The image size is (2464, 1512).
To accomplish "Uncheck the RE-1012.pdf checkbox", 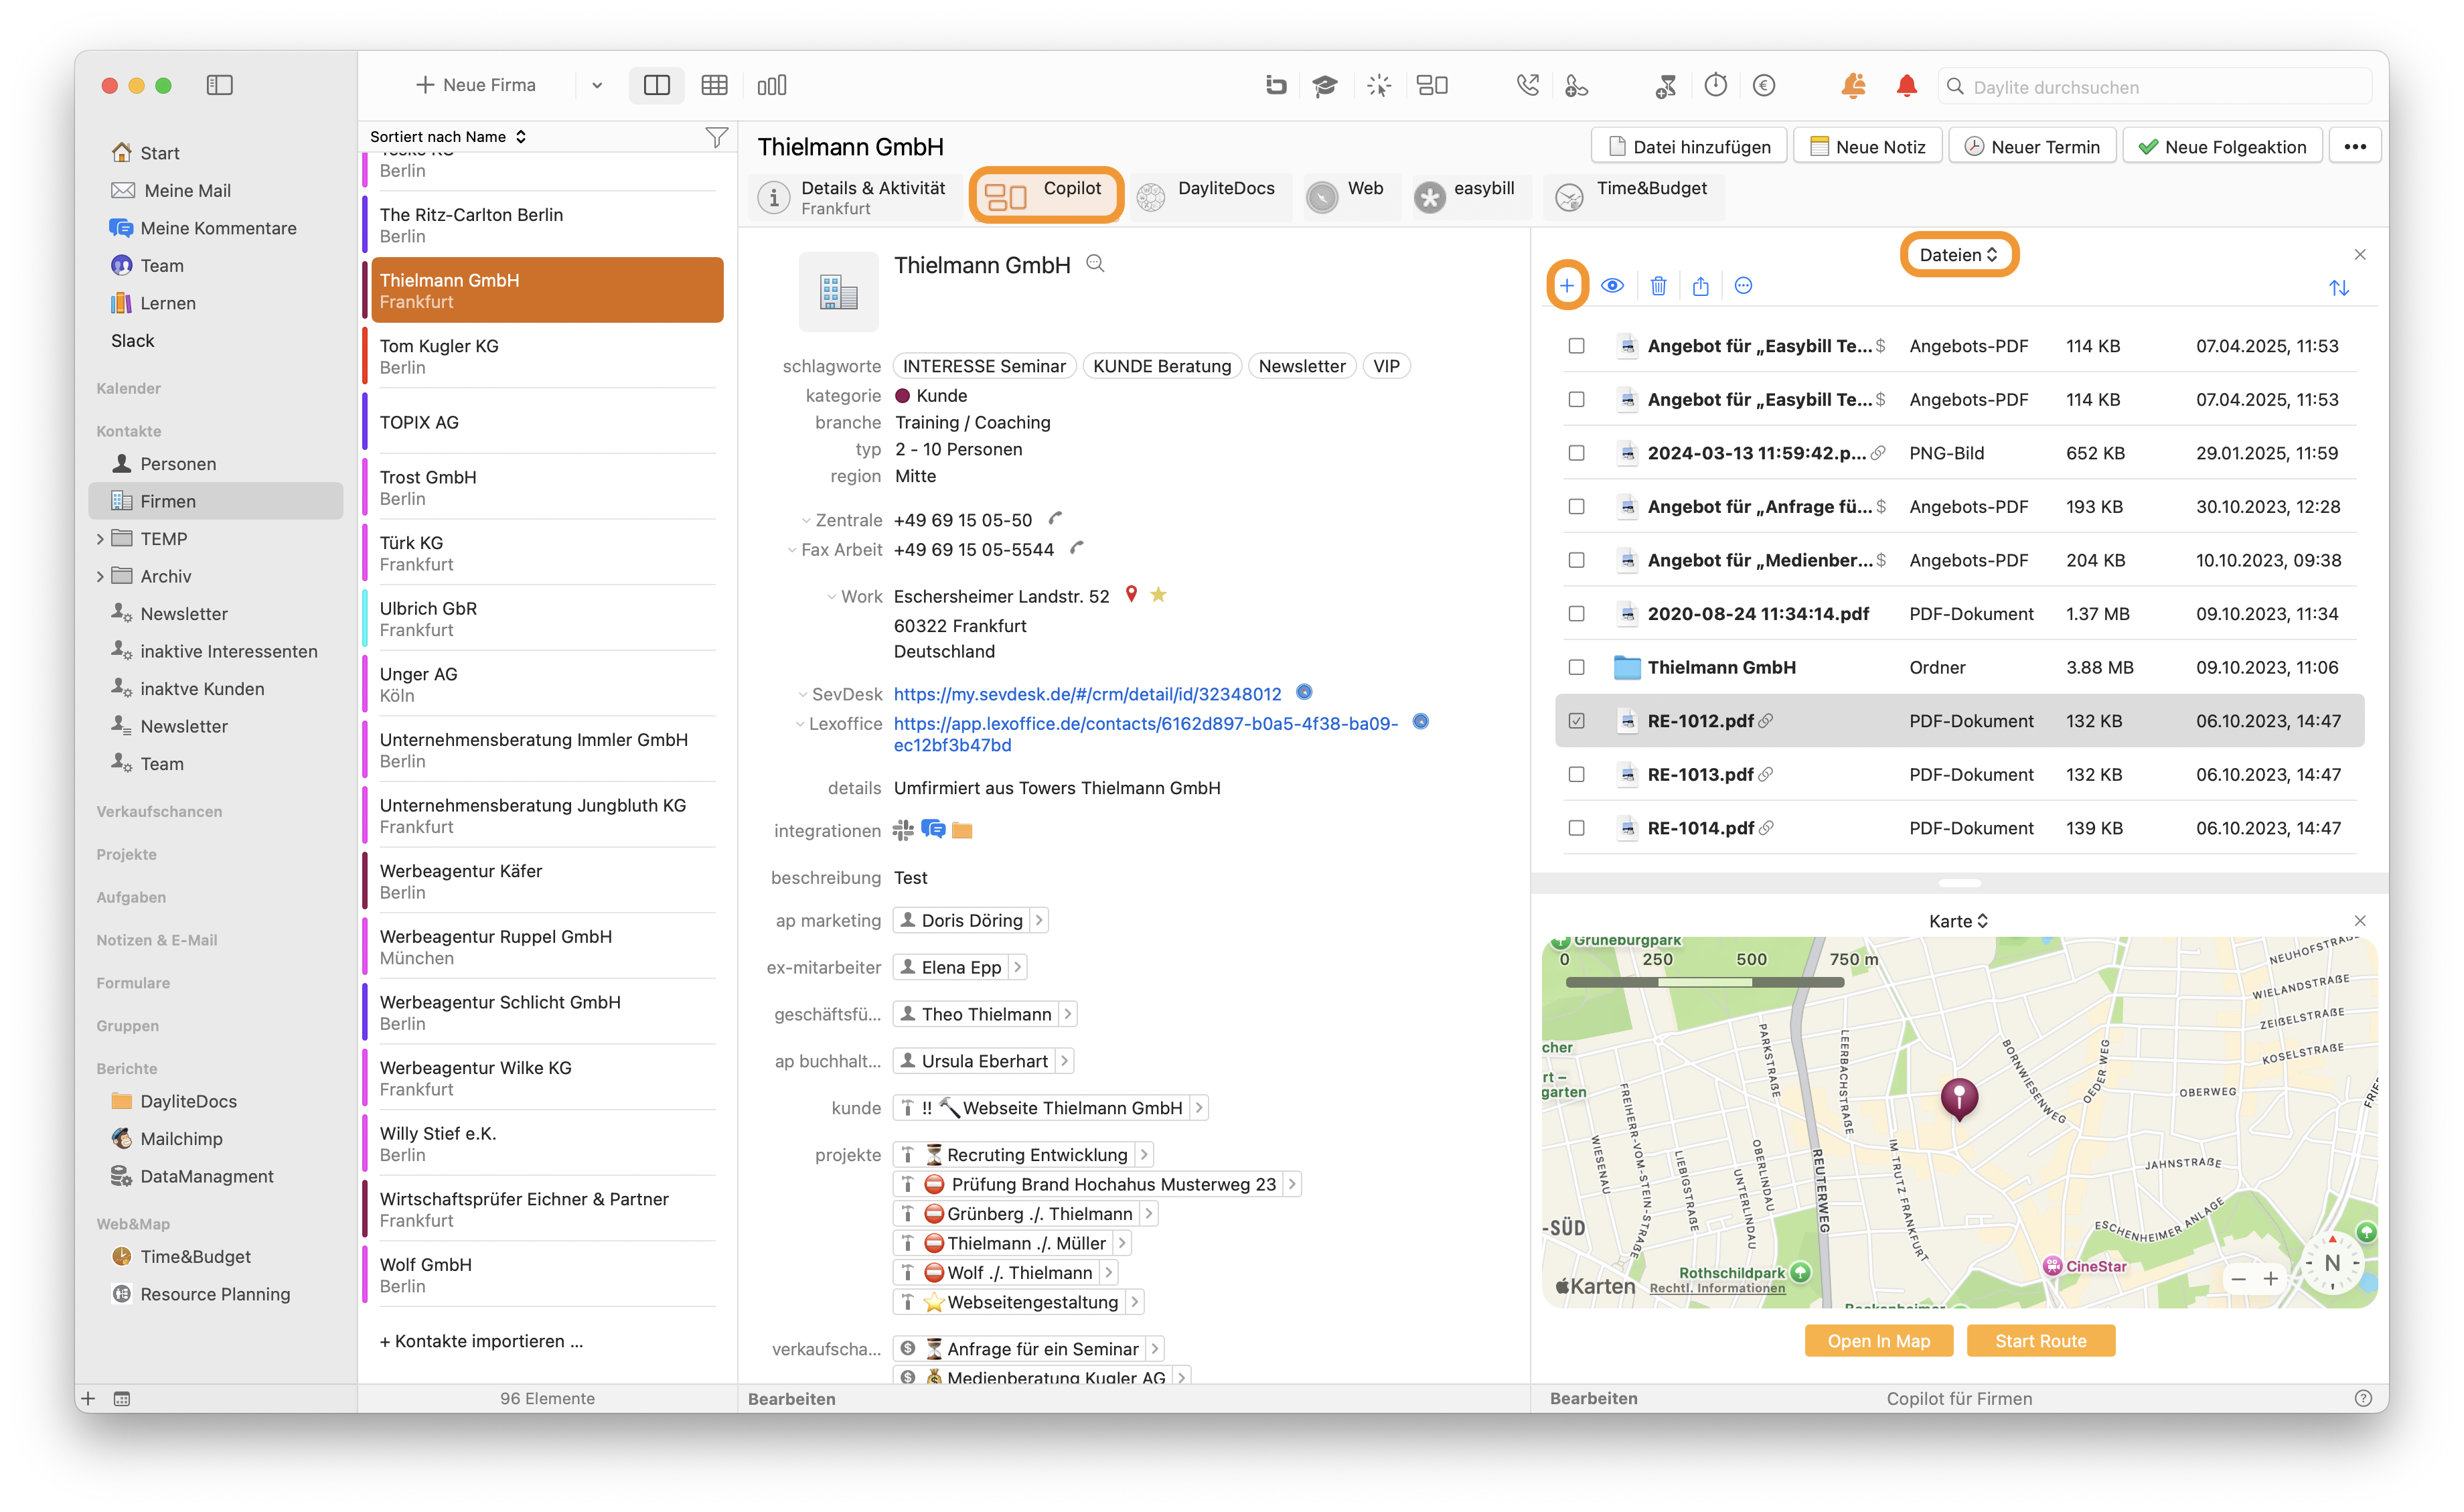I will click(x=1576, y=720).
